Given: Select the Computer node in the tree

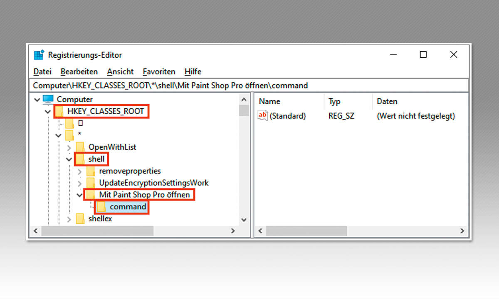Looking at the screenshot, I should tap(75, 100).
